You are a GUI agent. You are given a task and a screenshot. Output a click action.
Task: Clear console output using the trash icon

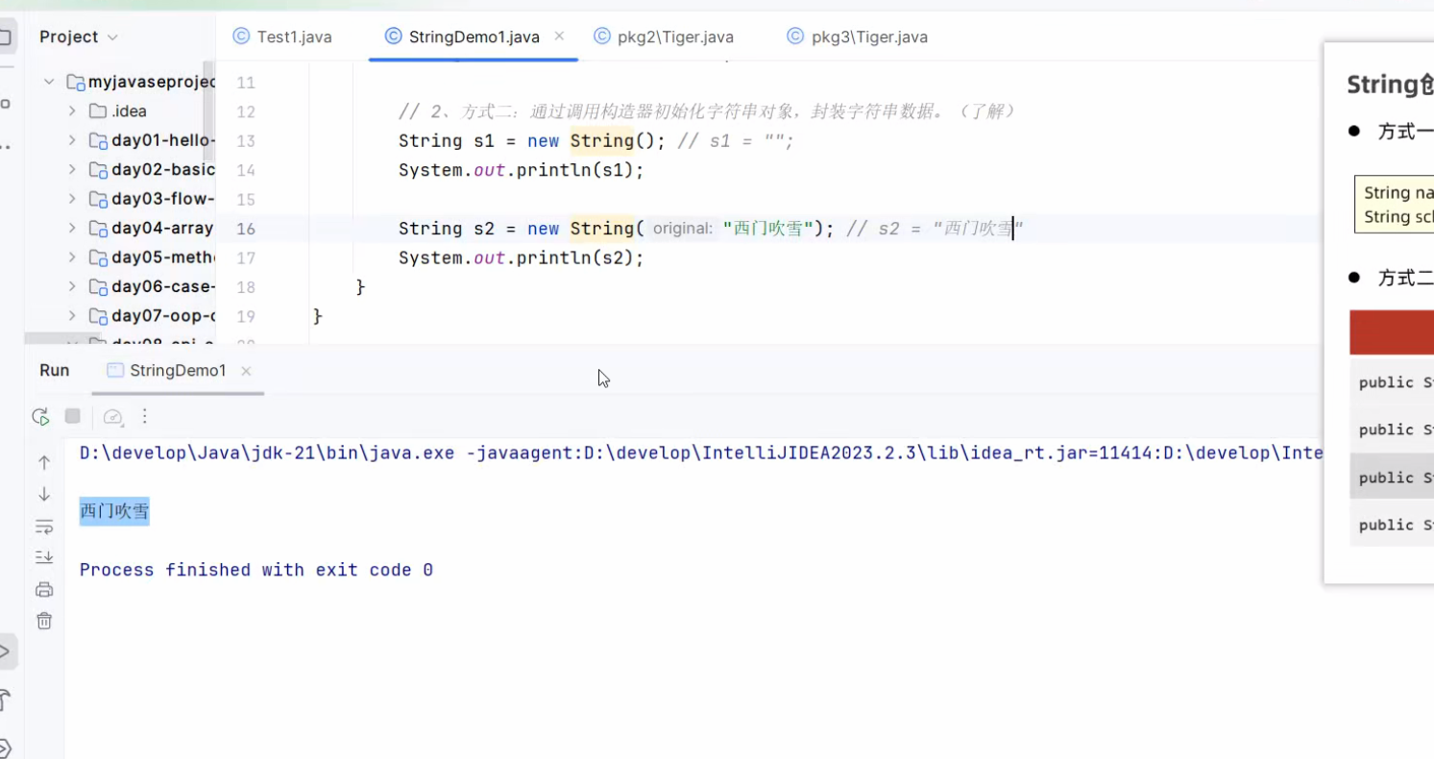(x=43, y=620)
